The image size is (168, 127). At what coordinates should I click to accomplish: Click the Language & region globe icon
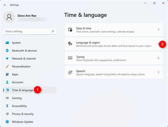pos(70,44)
